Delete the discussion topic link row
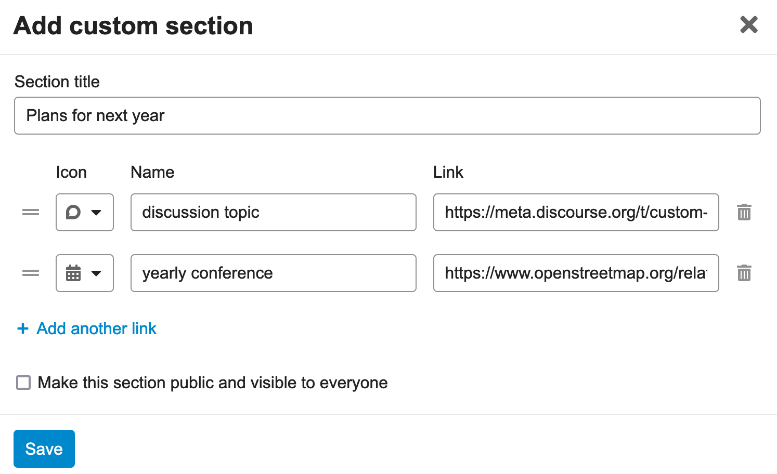This screenshot has width=777, height=474. point(744,212)
